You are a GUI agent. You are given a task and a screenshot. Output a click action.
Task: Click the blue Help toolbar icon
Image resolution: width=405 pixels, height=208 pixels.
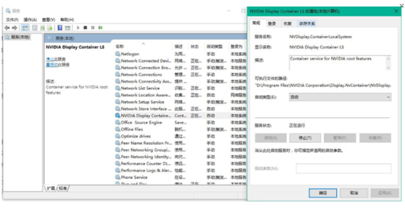(x=60, y=28)
